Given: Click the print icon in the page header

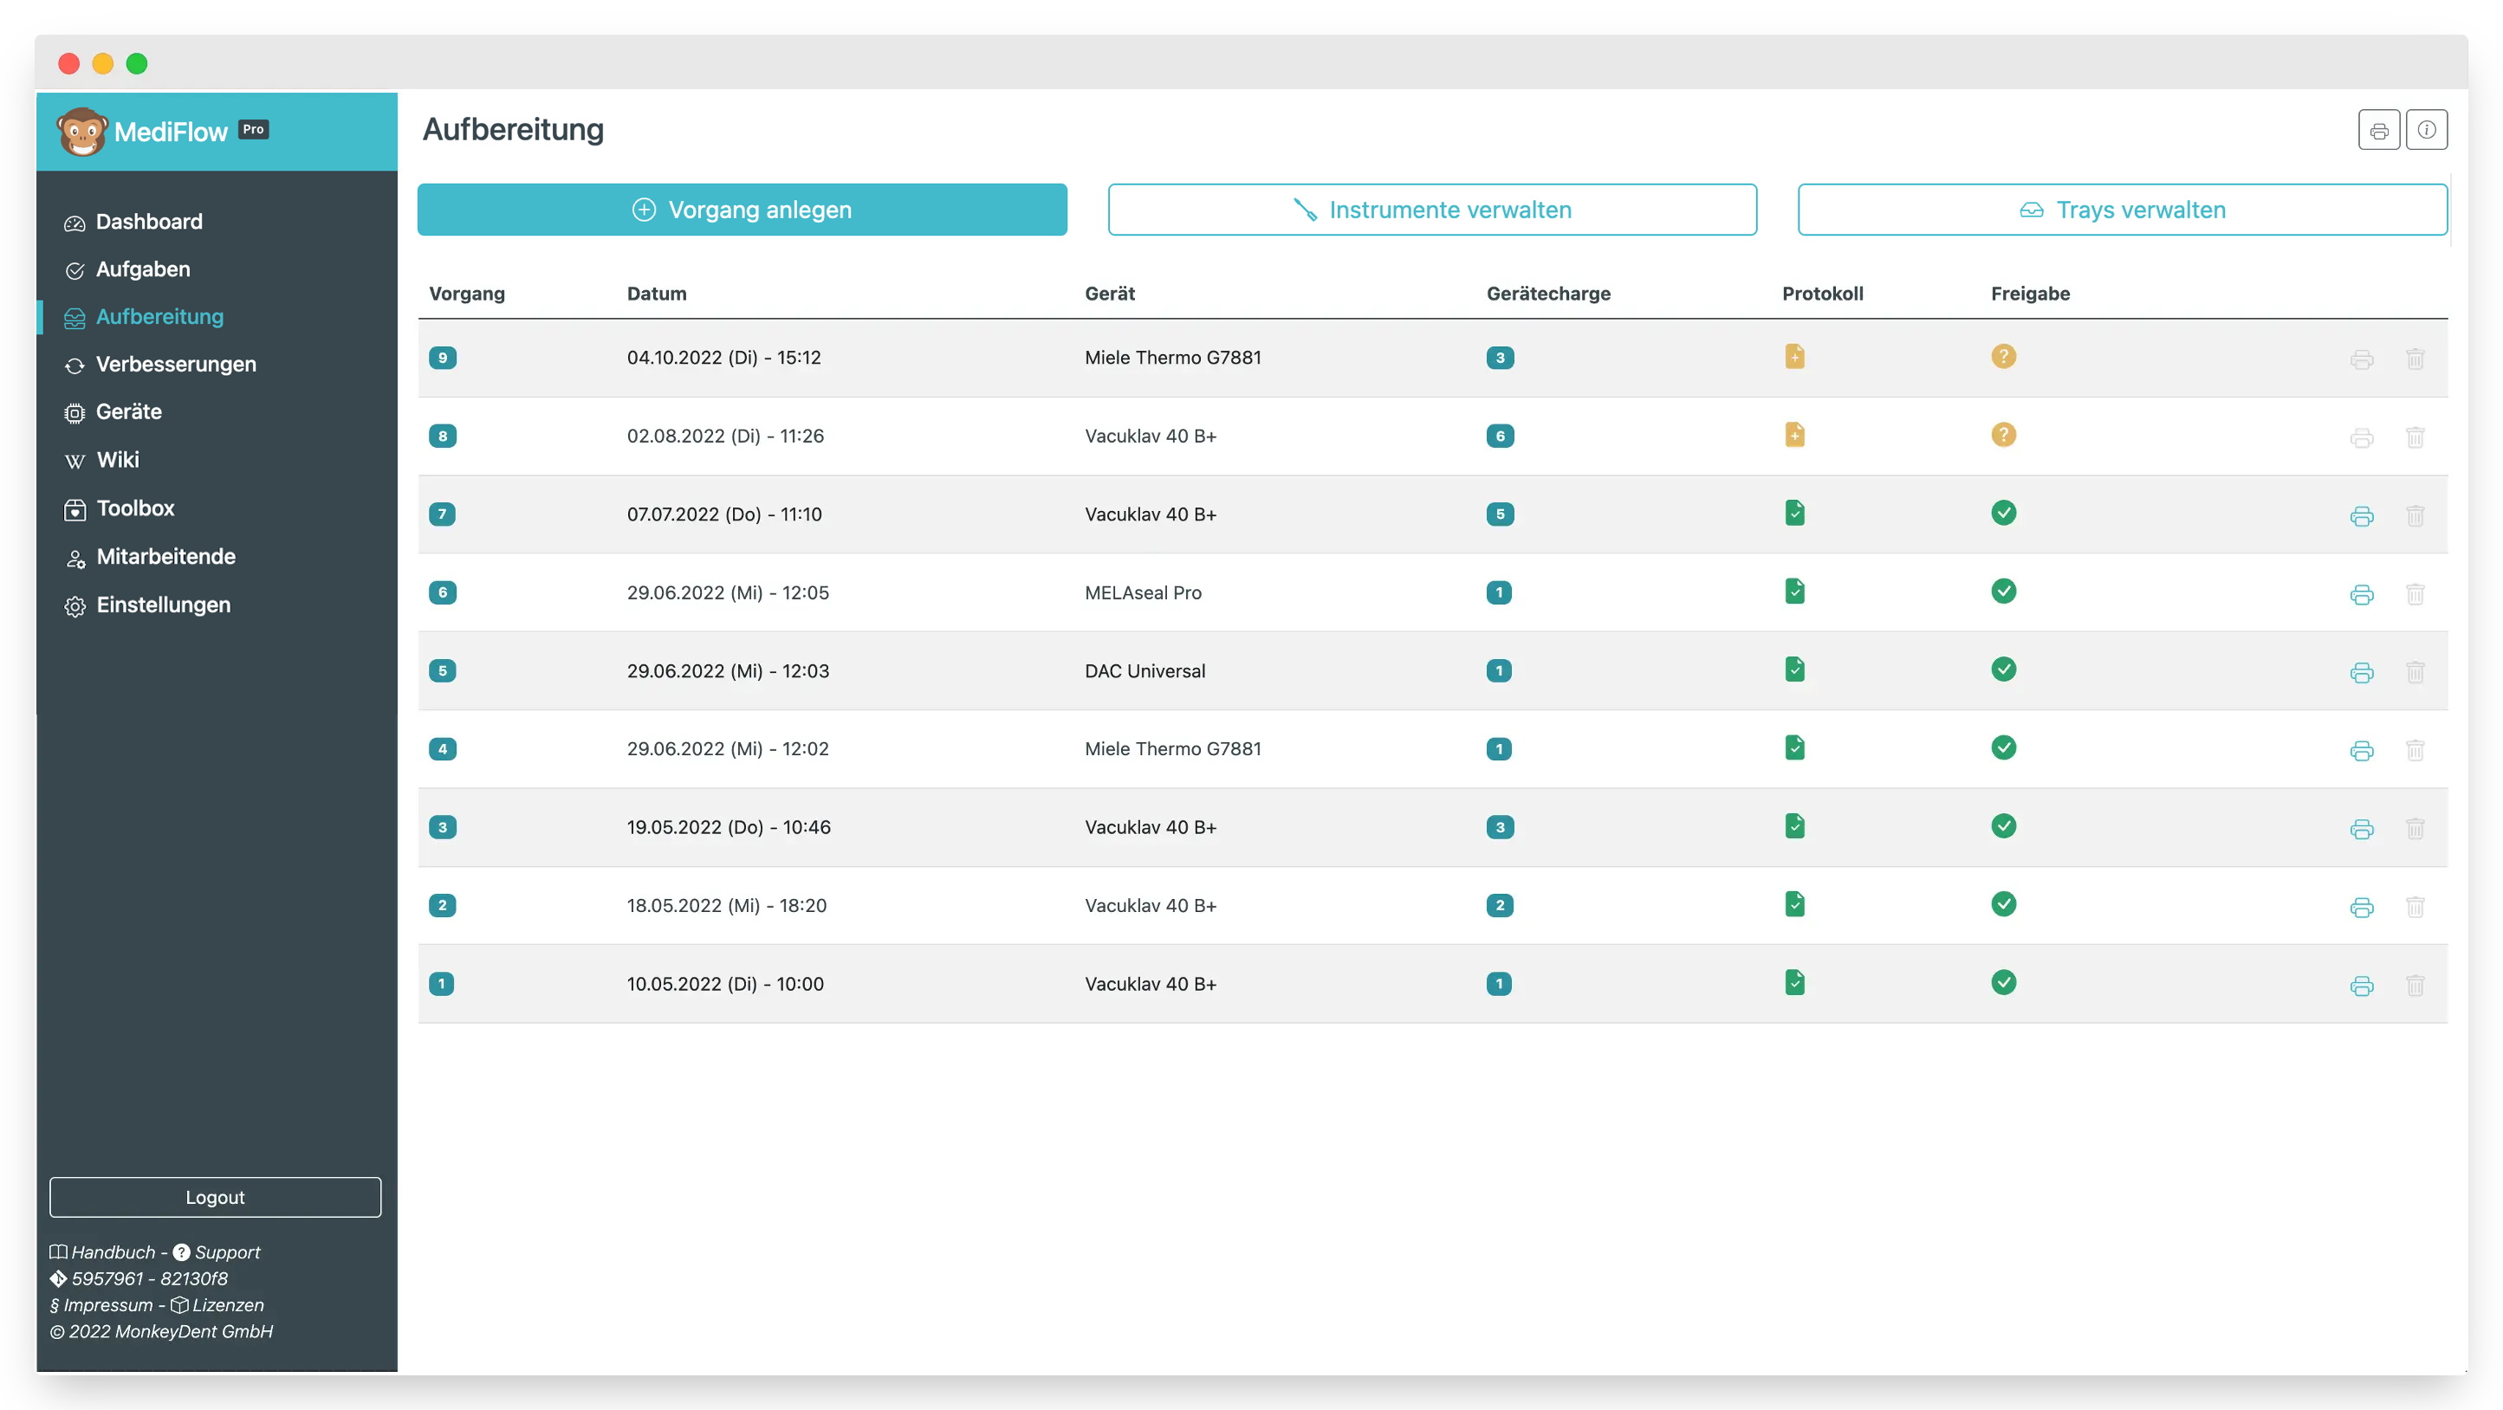Looking at the screenshot, I should click(2378, 130).
